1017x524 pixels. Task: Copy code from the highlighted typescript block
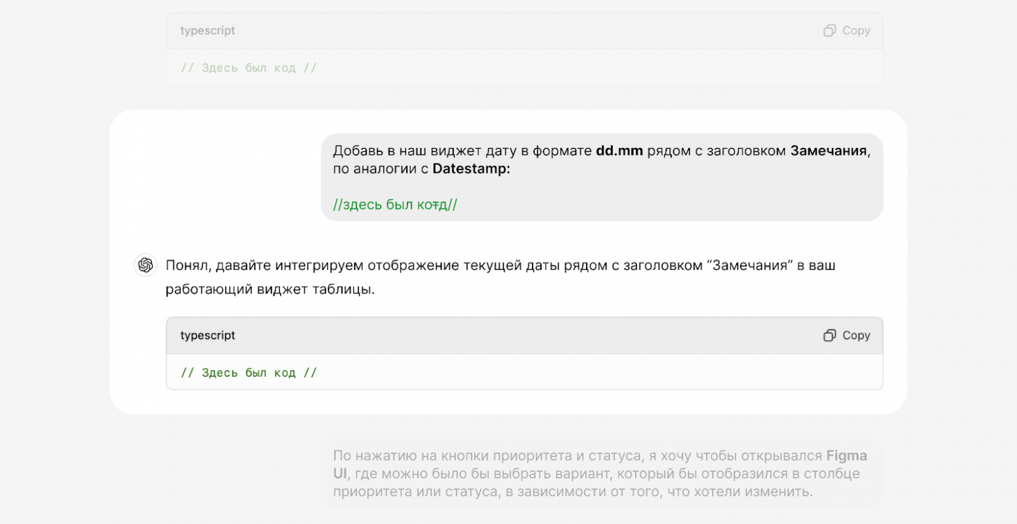[847, 336]
